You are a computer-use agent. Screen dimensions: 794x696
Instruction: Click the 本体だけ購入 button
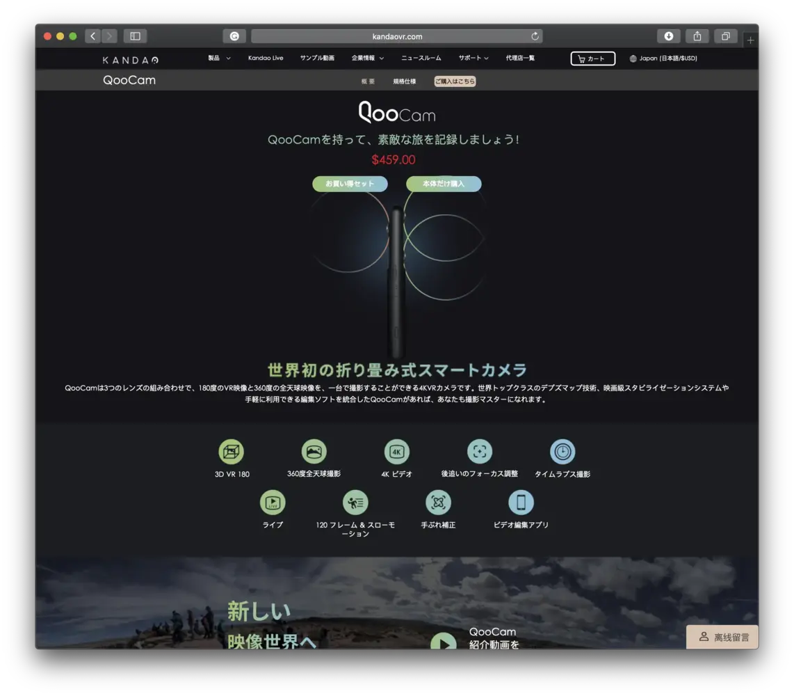click(444, 184)
